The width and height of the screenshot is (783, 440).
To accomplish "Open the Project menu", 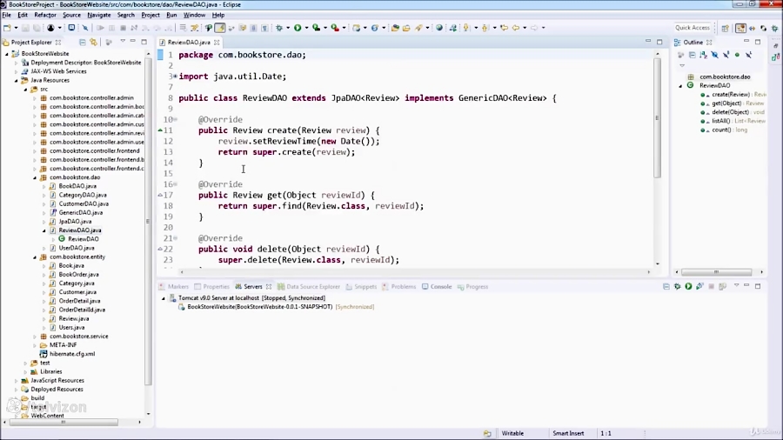I will click(151, 15).
